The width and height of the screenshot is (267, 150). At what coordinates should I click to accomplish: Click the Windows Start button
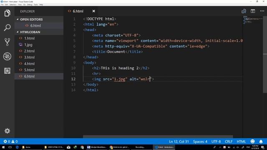point(3,147)
